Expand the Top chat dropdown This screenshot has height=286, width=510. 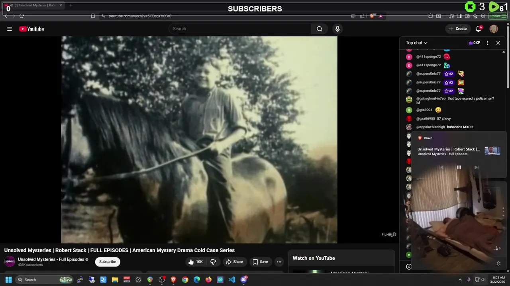[x=417, y=43]
